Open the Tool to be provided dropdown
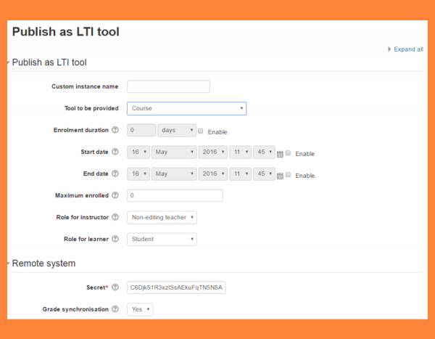 [186, 109]
